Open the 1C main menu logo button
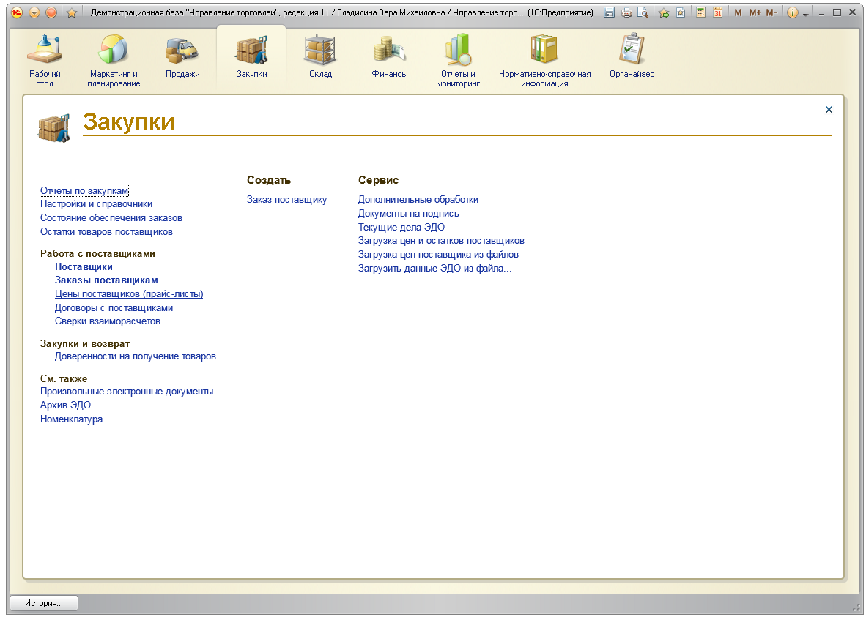 [17, 12]
